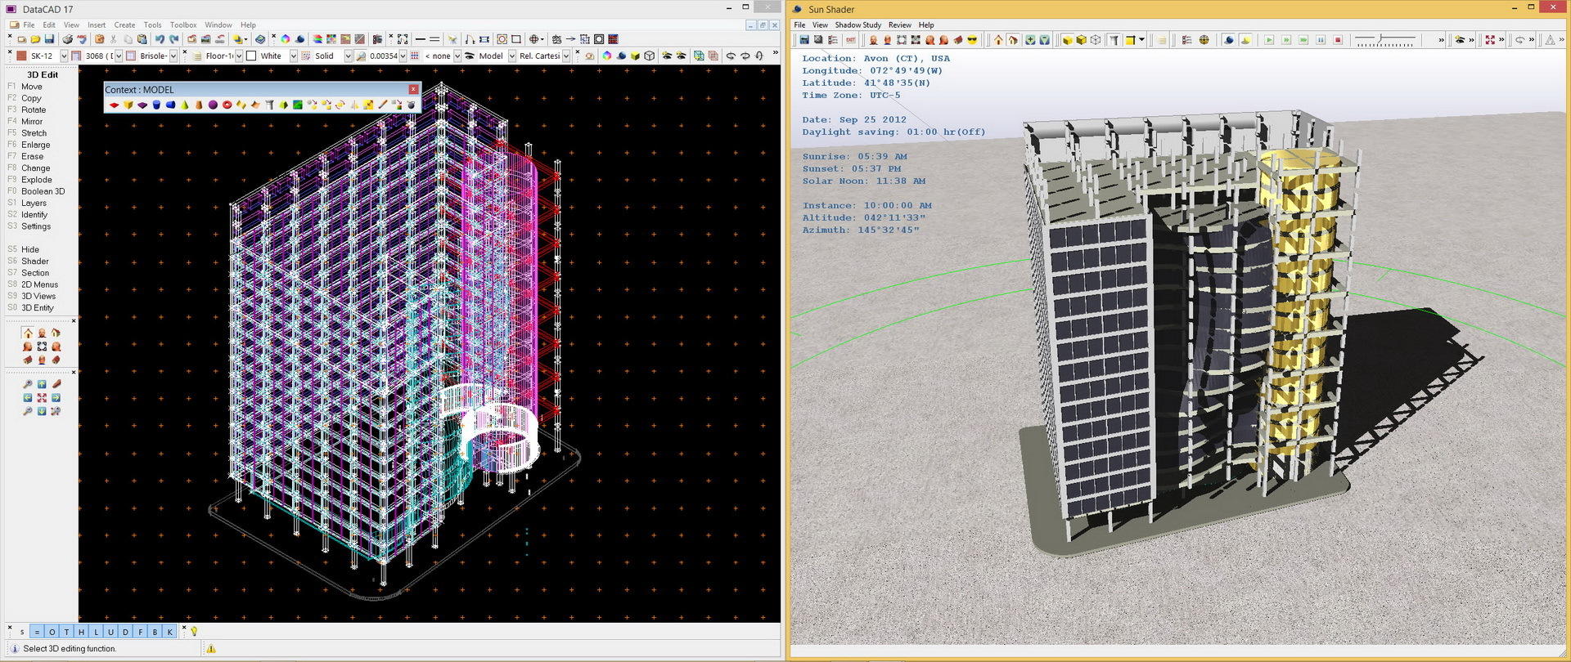
Task: Click the zoom extents icon with red arrows
Action: tap(42, 398)
